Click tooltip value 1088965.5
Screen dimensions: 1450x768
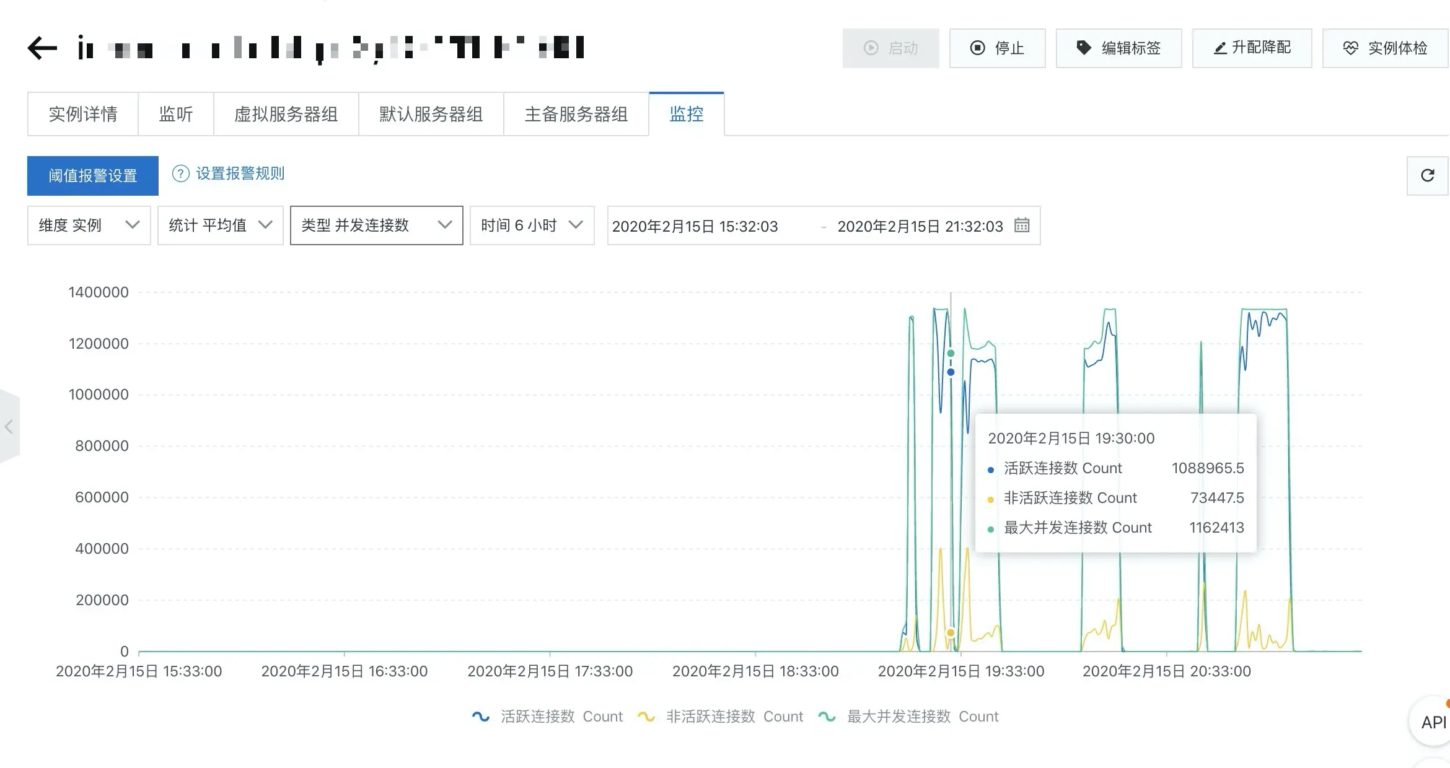(1208, 468)
